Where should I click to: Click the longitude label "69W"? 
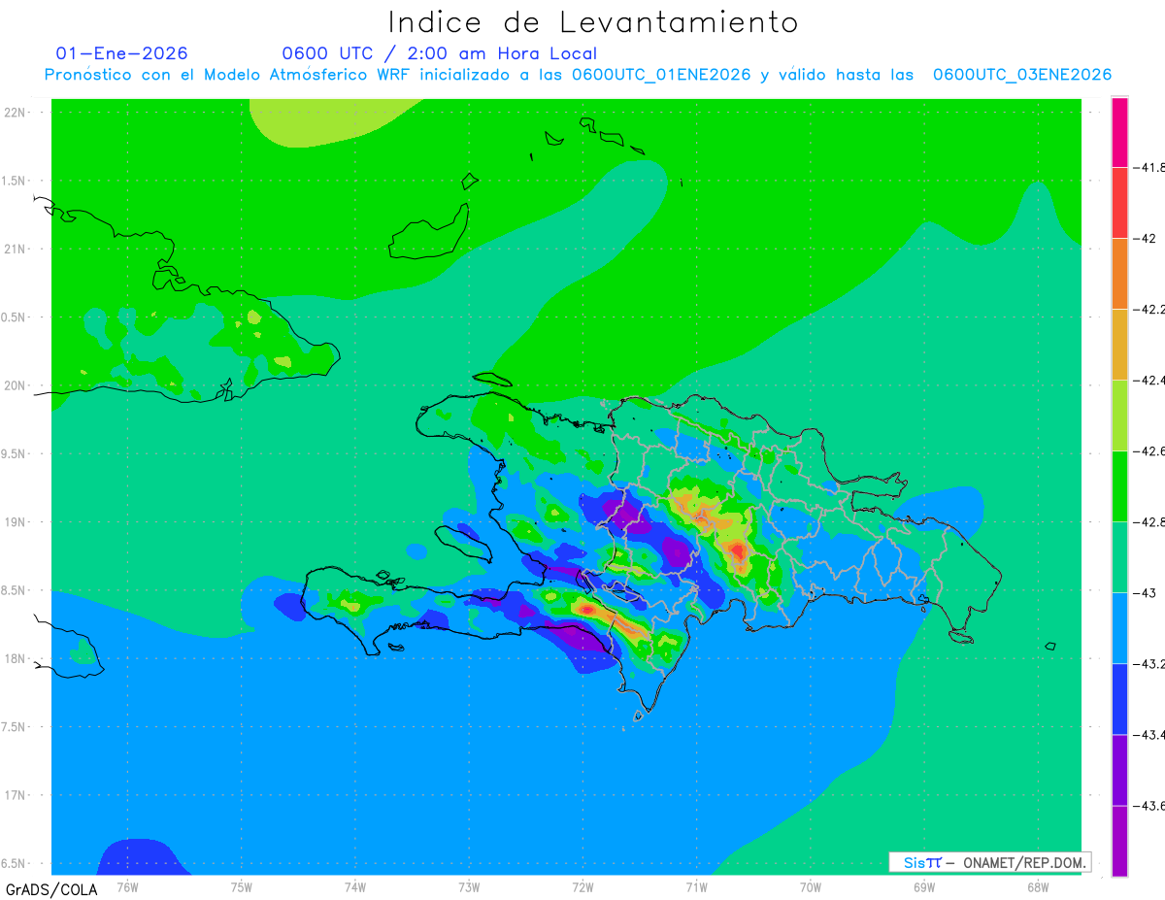tap(923, 886)
